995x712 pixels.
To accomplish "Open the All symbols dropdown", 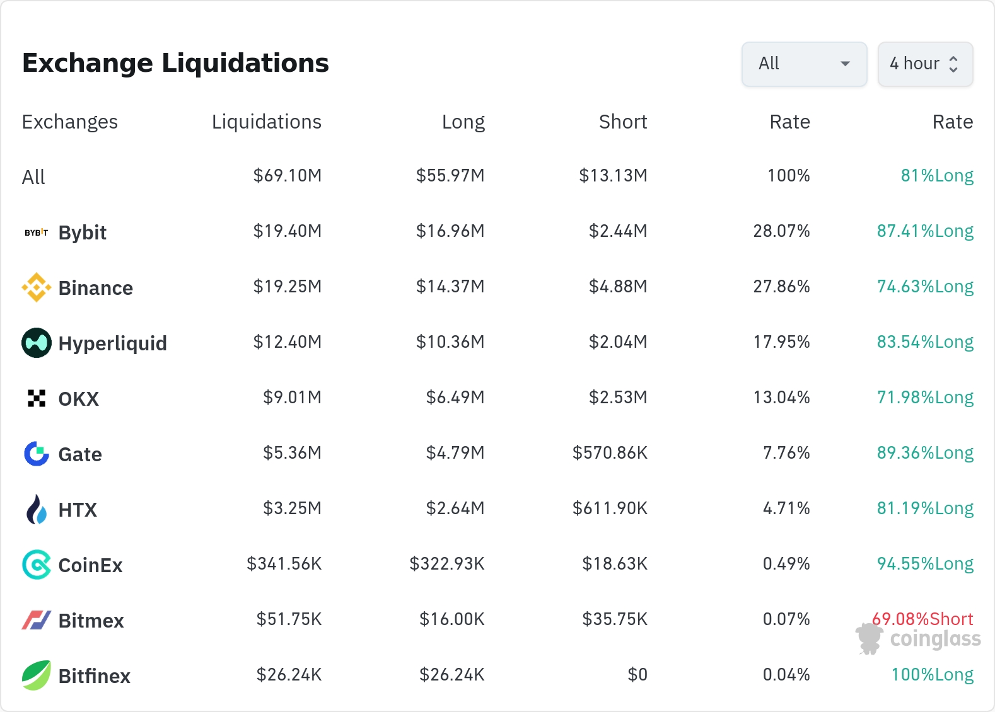I will (804, 64).
